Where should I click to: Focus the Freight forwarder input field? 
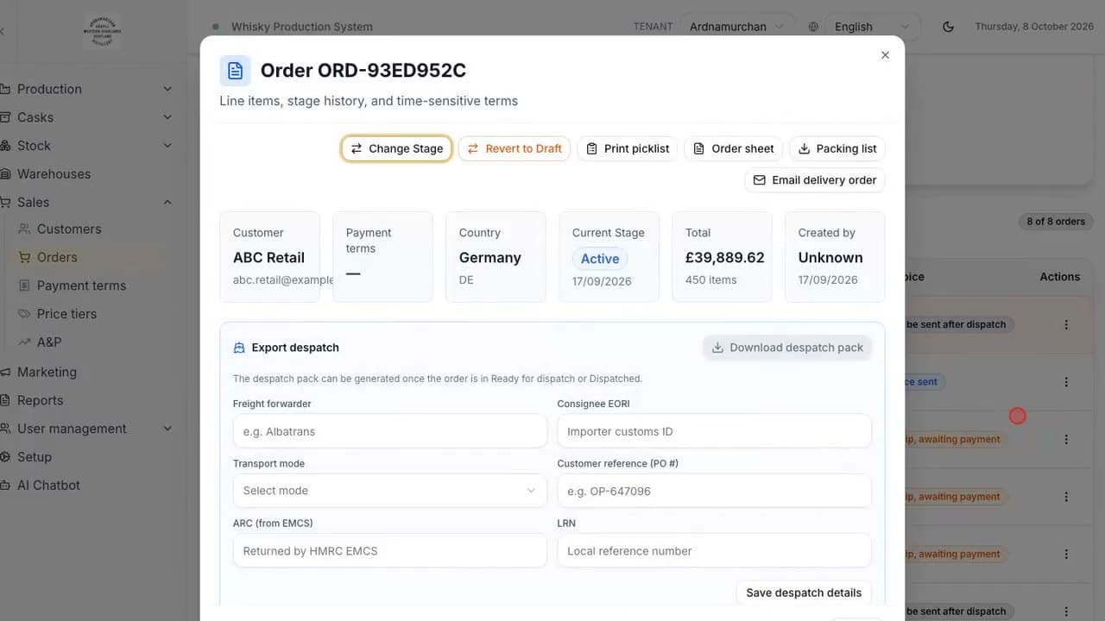389,430
